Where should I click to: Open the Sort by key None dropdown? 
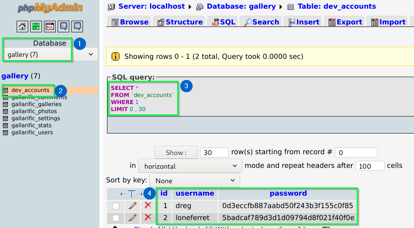coord(195,180)
